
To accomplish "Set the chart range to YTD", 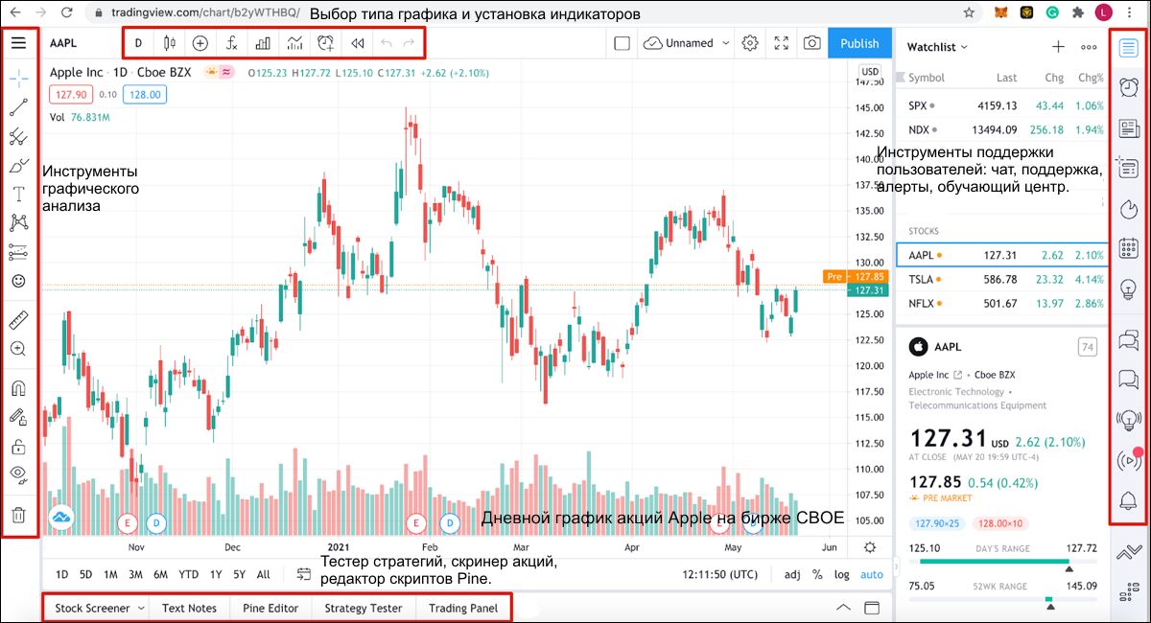I will click(x=189, y=574).
